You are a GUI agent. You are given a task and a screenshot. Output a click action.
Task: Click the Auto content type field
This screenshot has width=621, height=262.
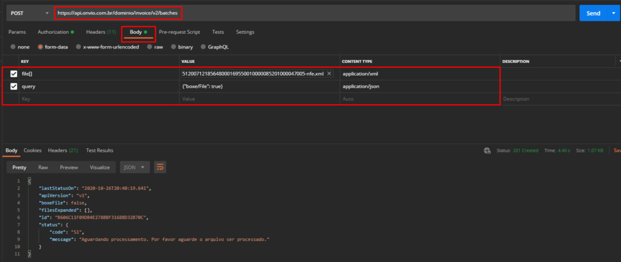420,99
